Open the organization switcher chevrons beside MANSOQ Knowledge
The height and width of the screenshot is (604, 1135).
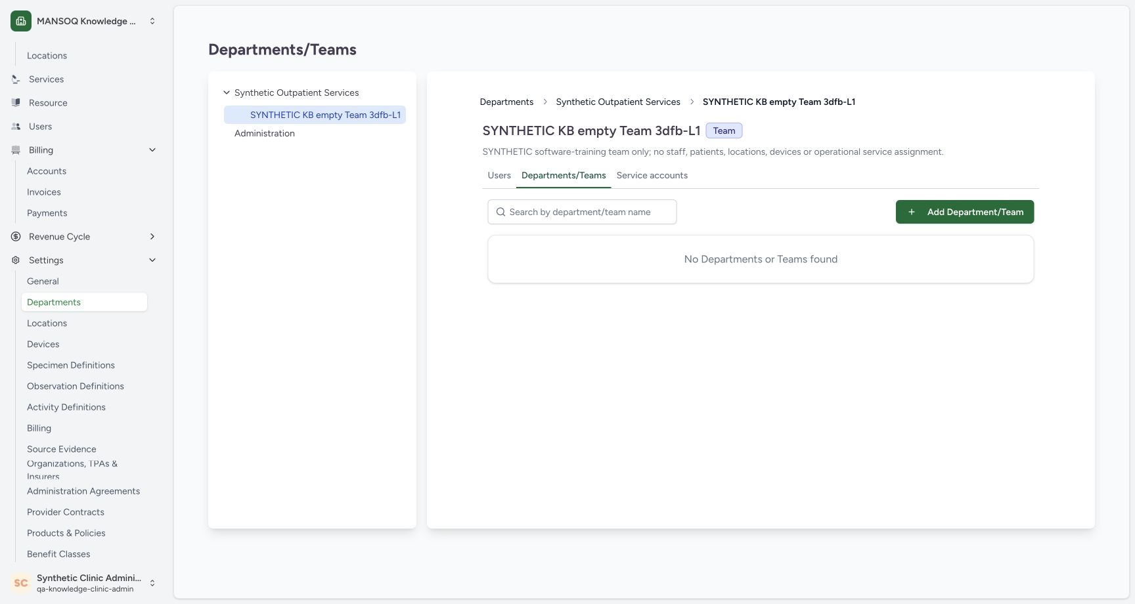(152, 21)
